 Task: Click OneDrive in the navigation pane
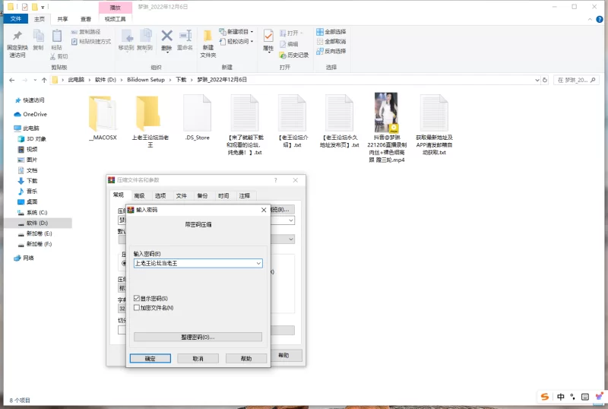pos(34,114)
